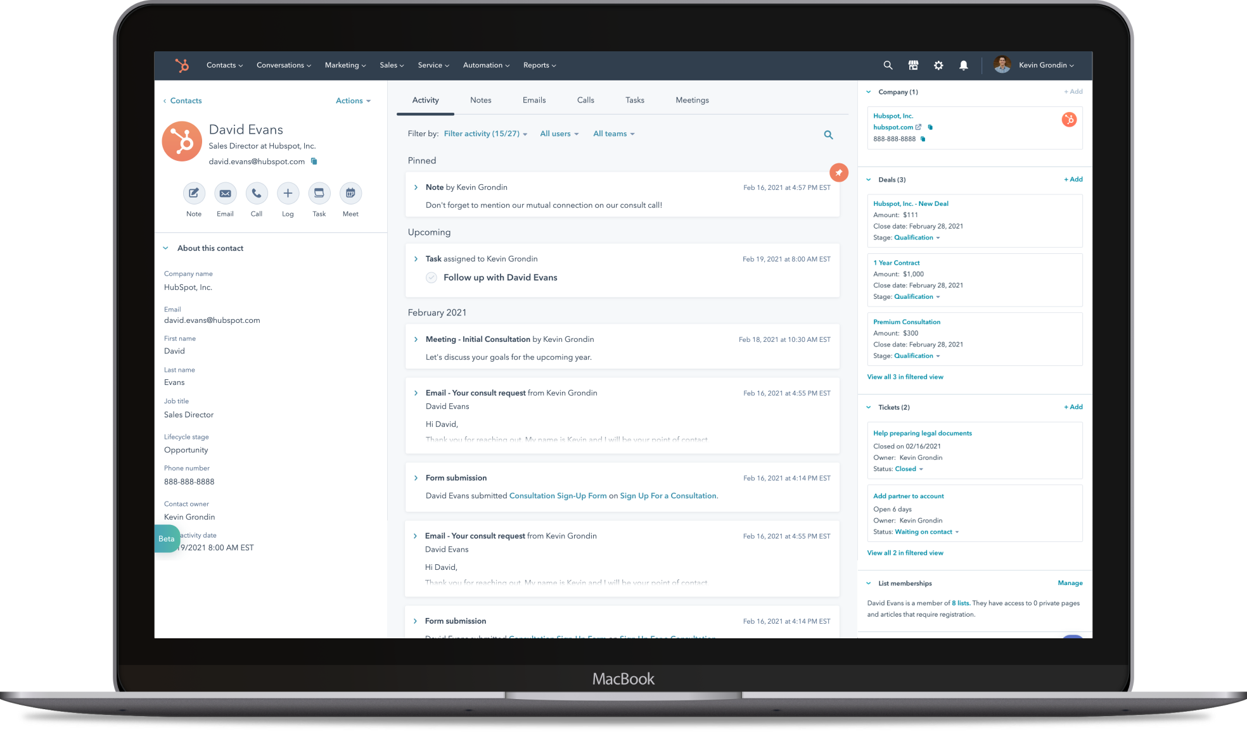Click the Log activity plus icon
1247x732 pixels.
point(288,193)
